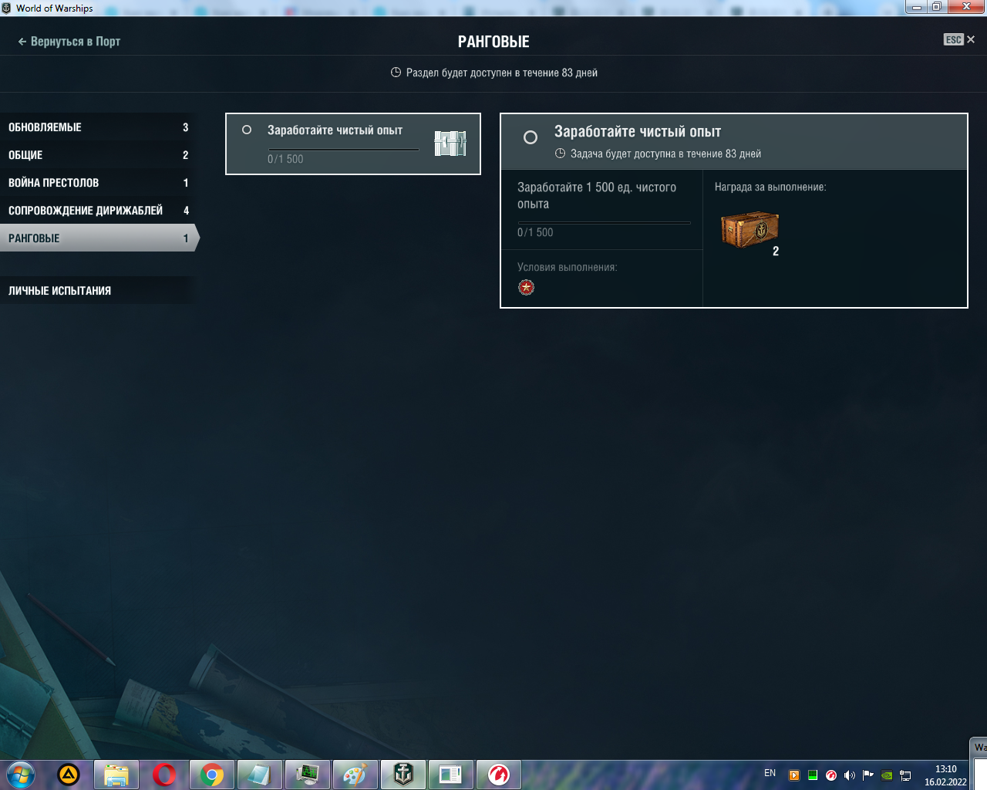Click the red Wargaming tray icon
This screenshot has width=987, height=790.
click(831, 775)
